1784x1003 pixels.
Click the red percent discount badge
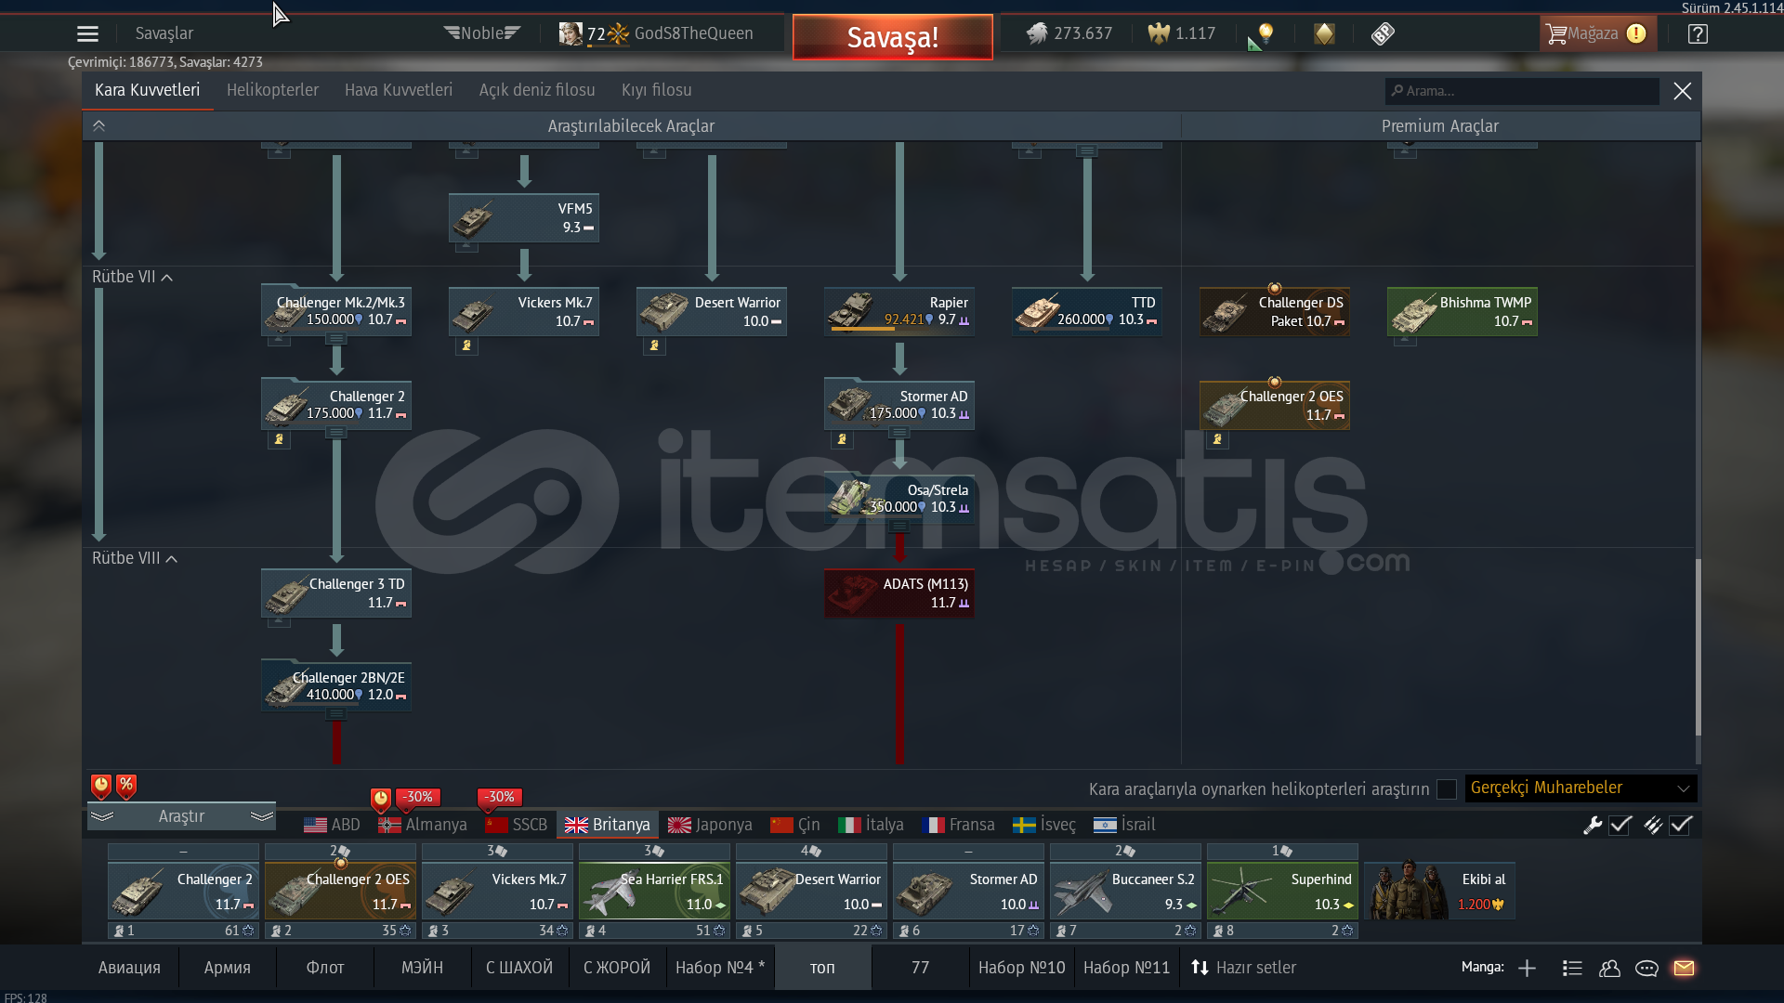pos(126,786)
